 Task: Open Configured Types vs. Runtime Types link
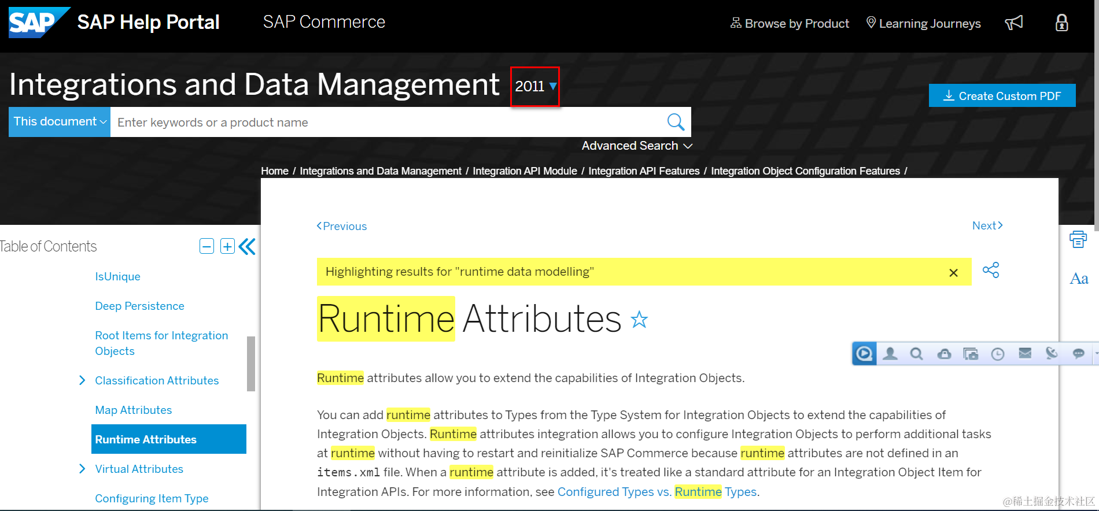click(657, 491)
